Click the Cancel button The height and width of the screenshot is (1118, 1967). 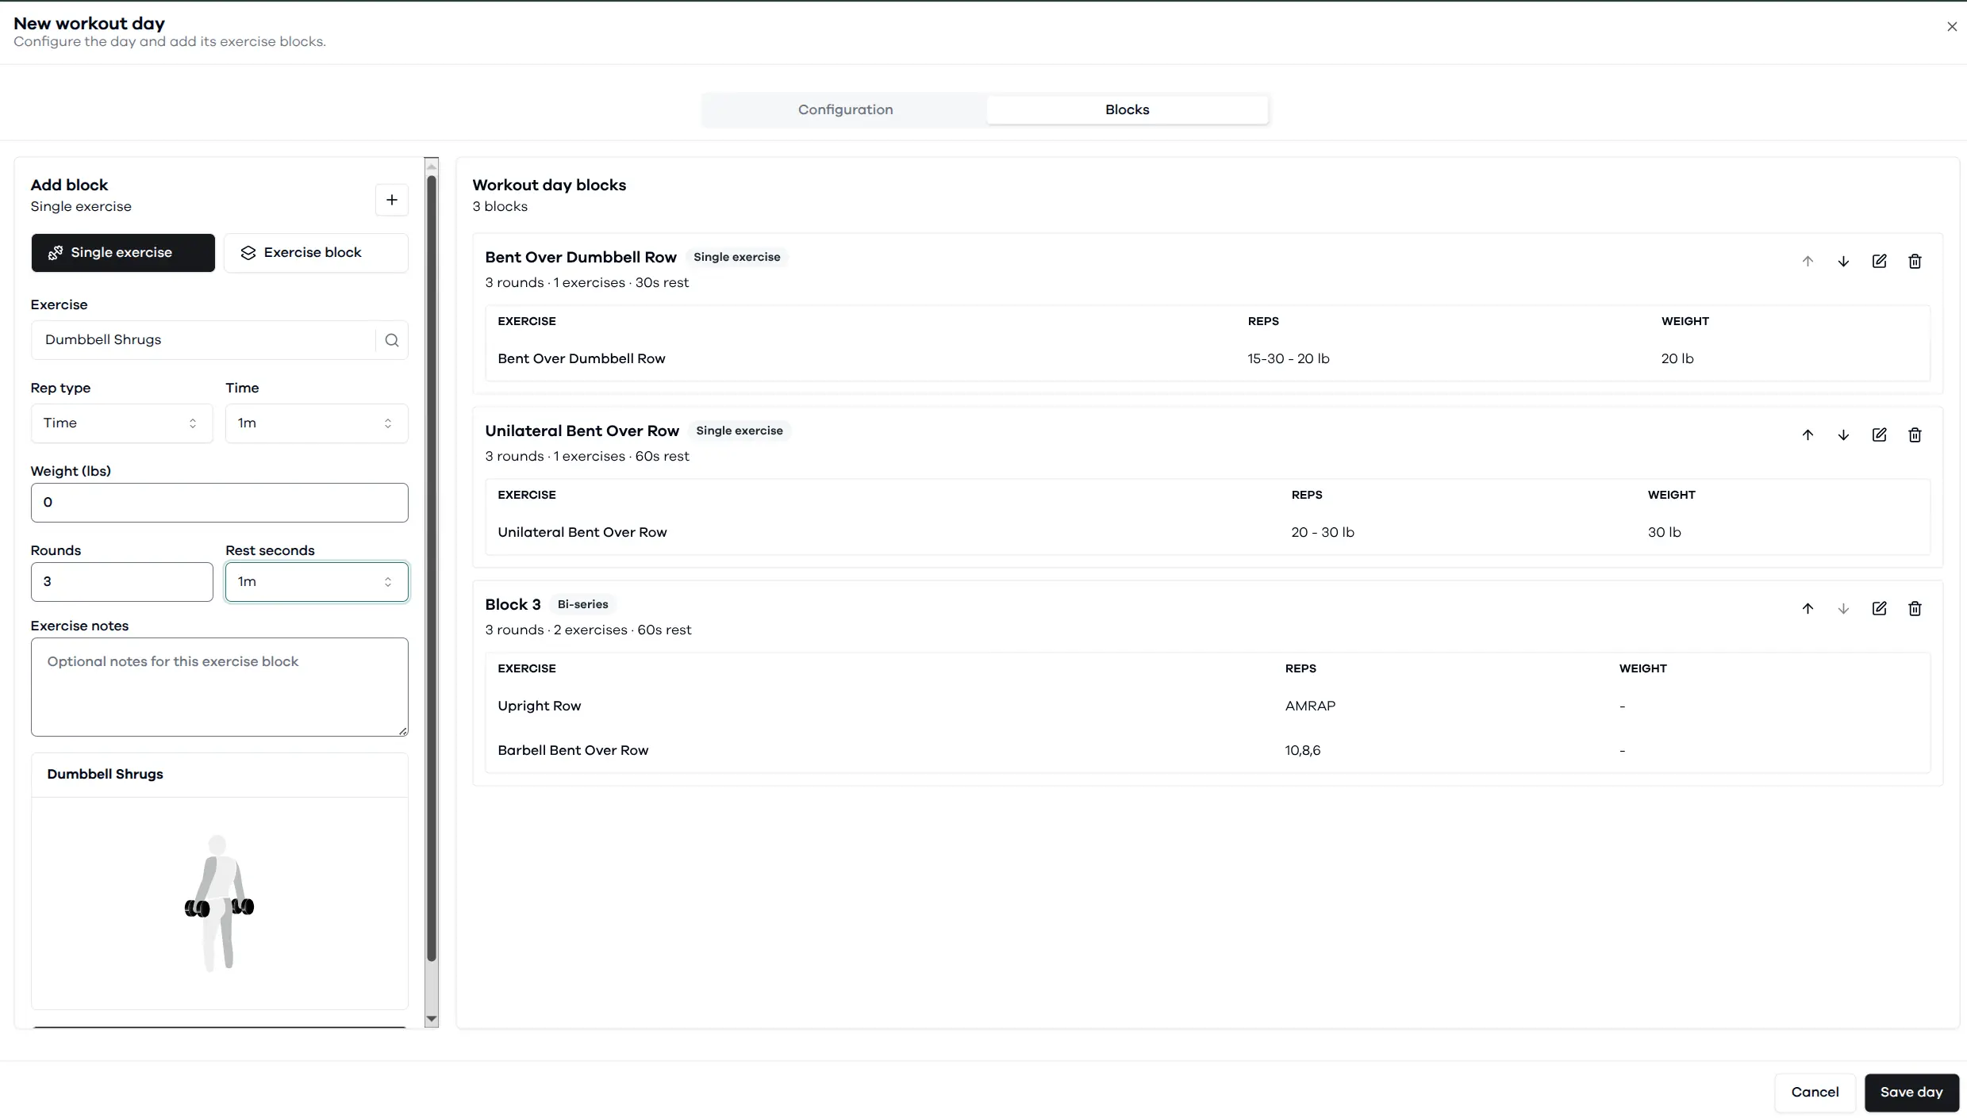coord(1815,1093)
